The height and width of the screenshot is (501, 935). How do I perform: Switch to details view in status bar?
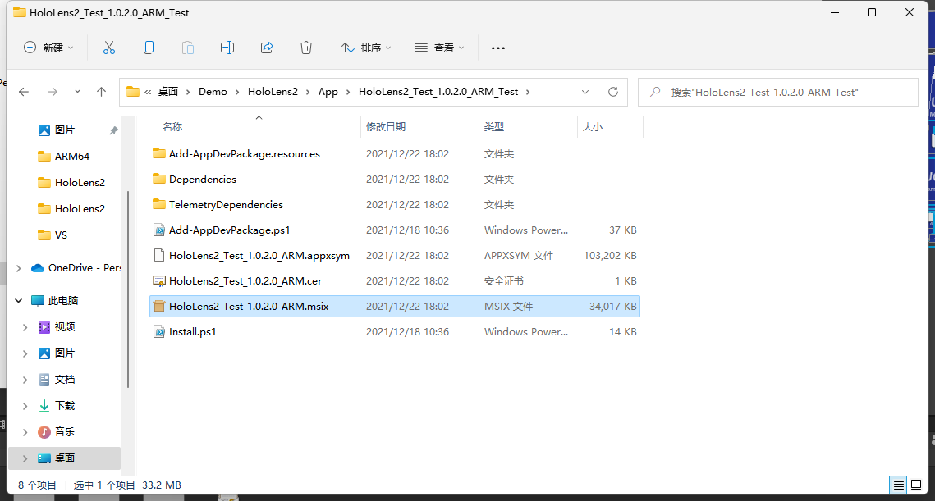(x=898, y=485)
